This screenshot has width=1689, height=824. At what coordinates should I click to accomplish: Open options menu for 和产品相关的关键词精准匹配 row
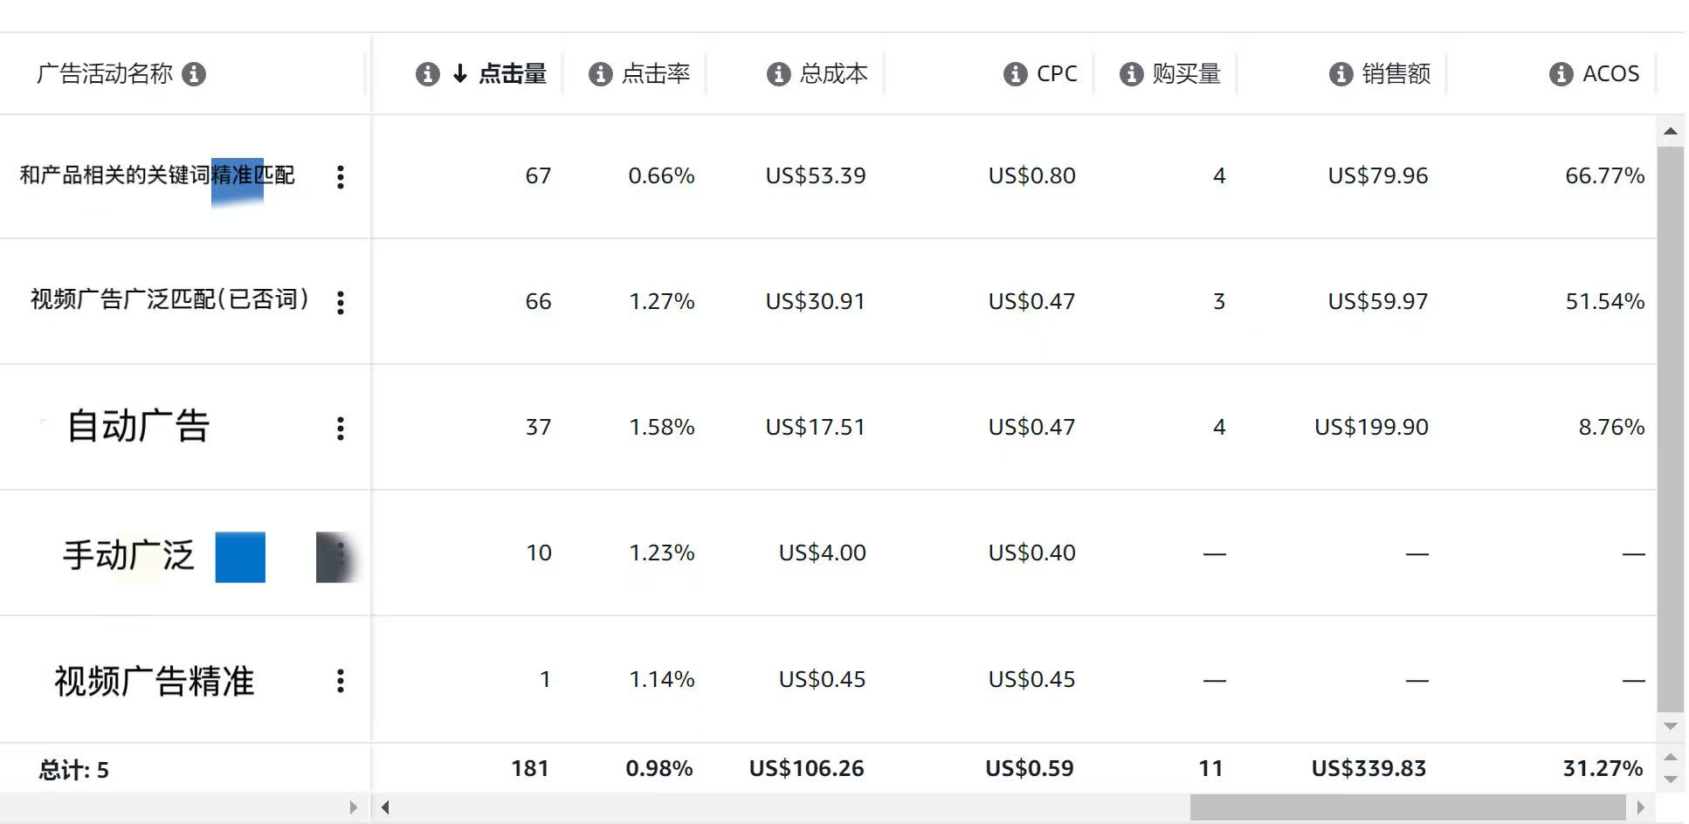tap(341, 177)
